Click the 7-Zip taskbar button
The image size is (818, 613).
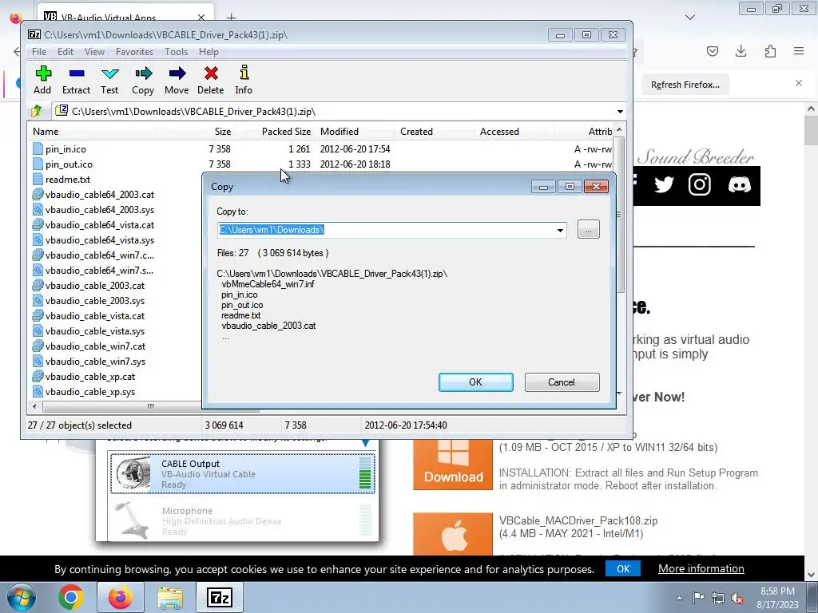[x=219, y=597]
